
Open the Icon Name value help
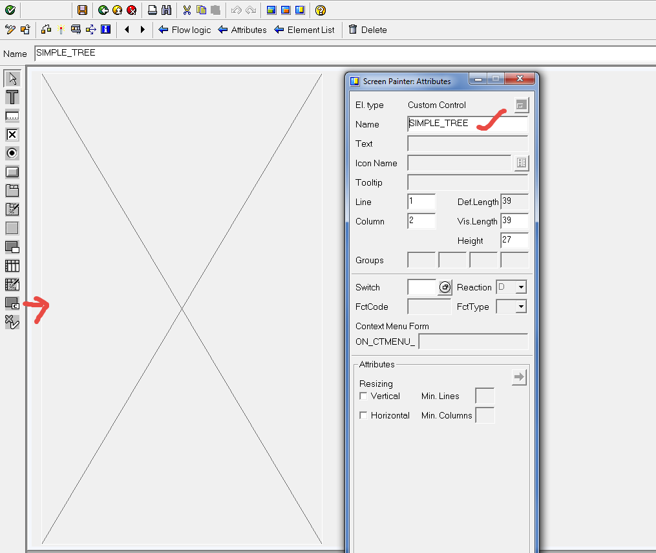(521, 163)
